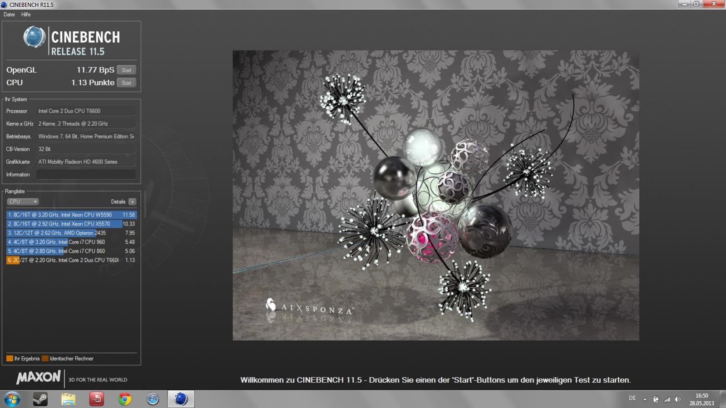The width and height of the screenshot is (726, 408).
Task: Click the brown Identischer Rechner legend swatch
Action: 45,359
